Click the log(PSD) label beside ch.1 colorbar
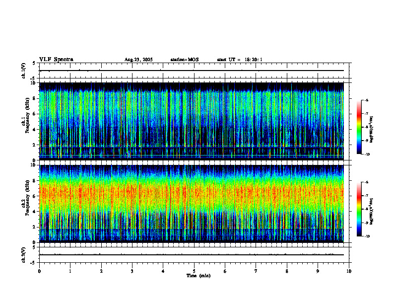The image size is (393, 304). point(372,129)
